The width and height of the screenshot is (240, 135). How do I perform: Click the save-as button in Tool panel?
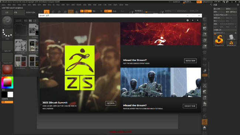(x=231, y=9)
